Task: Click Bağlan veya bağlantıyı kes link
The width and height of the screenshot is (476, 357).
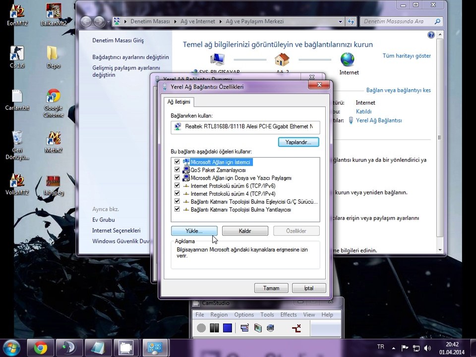Action: (398, 90)
